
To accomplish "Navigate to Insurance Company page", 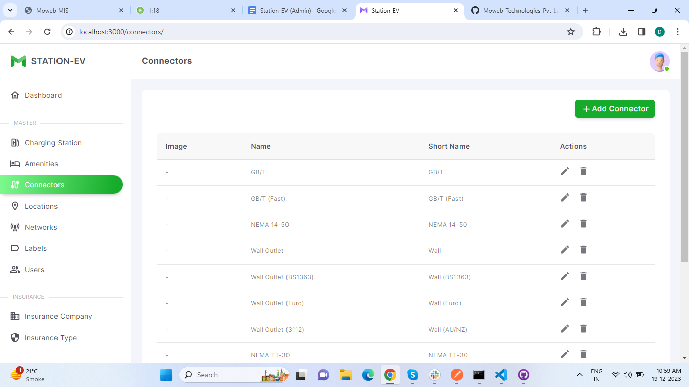I will [x=58, y=316].
